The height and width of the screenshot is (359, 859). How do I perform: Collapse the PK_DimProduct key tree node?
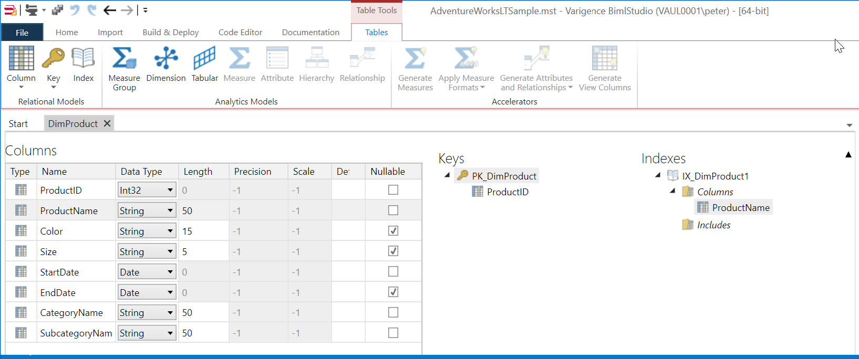tap(447, 175)
